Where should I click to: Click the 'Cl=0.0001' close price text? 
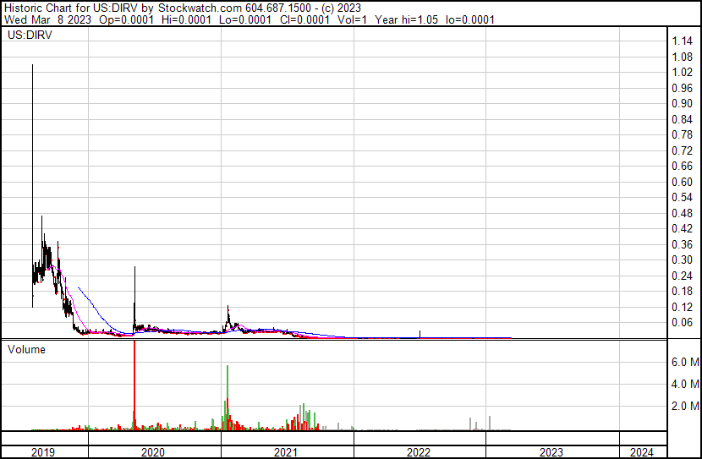point(304,19)
